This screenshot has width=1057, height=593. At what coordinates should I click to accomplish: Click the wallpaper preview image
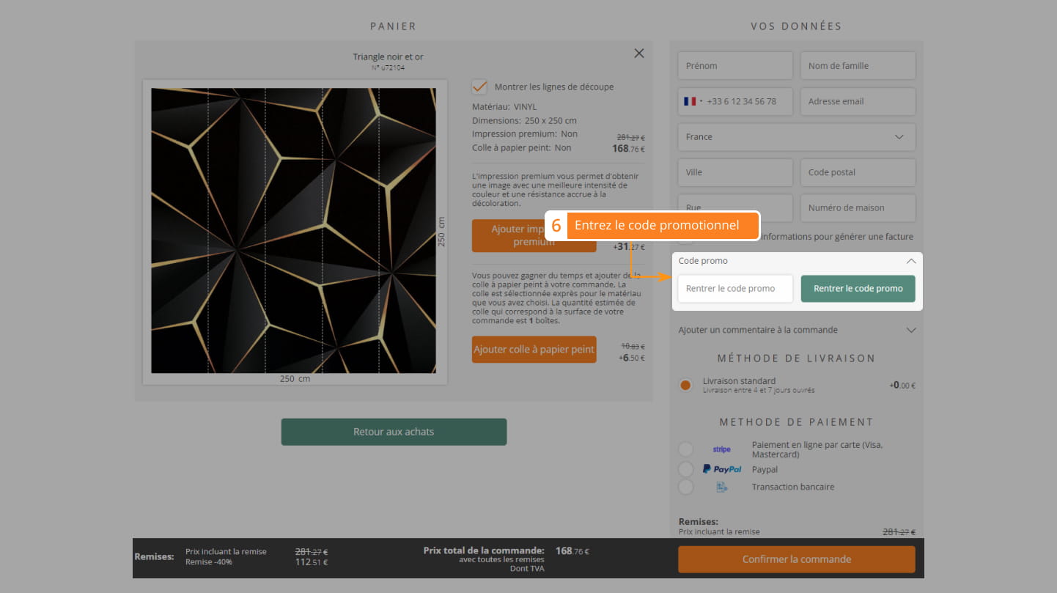point(293,231)
